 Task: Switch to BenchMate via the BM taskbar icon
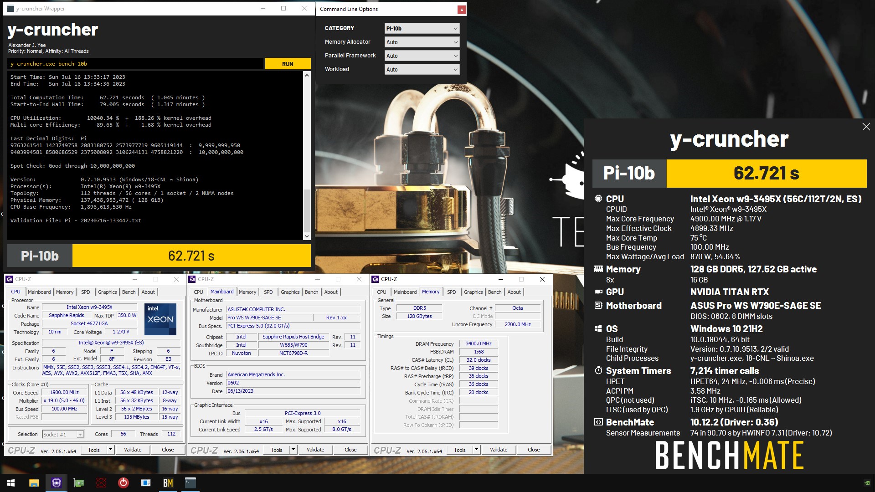168,483
